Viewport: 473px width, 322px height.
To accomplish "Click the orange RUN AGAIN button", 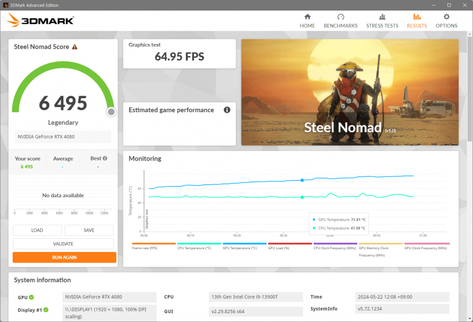I will tap(64, 257).
